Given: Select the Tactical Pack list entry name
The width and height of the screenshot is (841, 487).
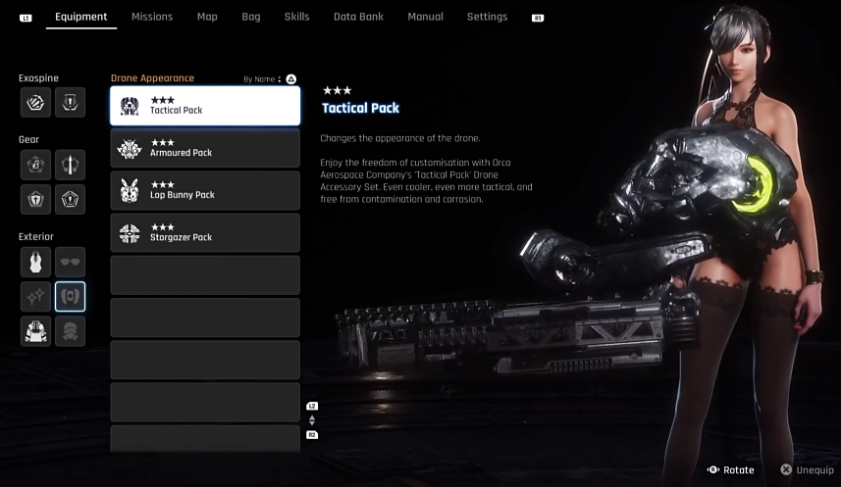Looking at the screenshot, I should point(176,111).
